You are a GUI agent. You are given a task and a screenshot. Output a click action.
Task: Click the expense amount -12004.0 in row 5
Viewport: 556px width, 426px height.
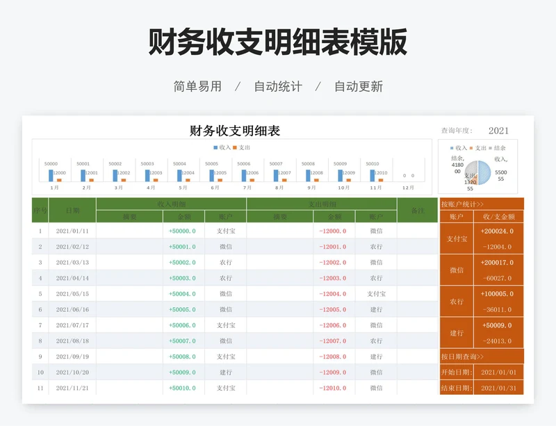coord(333,294)
